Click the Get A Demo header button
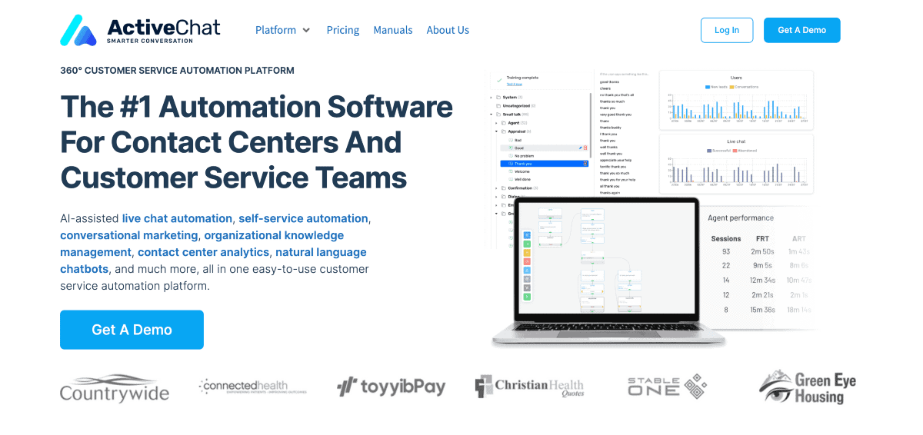 click(x=801, y=30)
